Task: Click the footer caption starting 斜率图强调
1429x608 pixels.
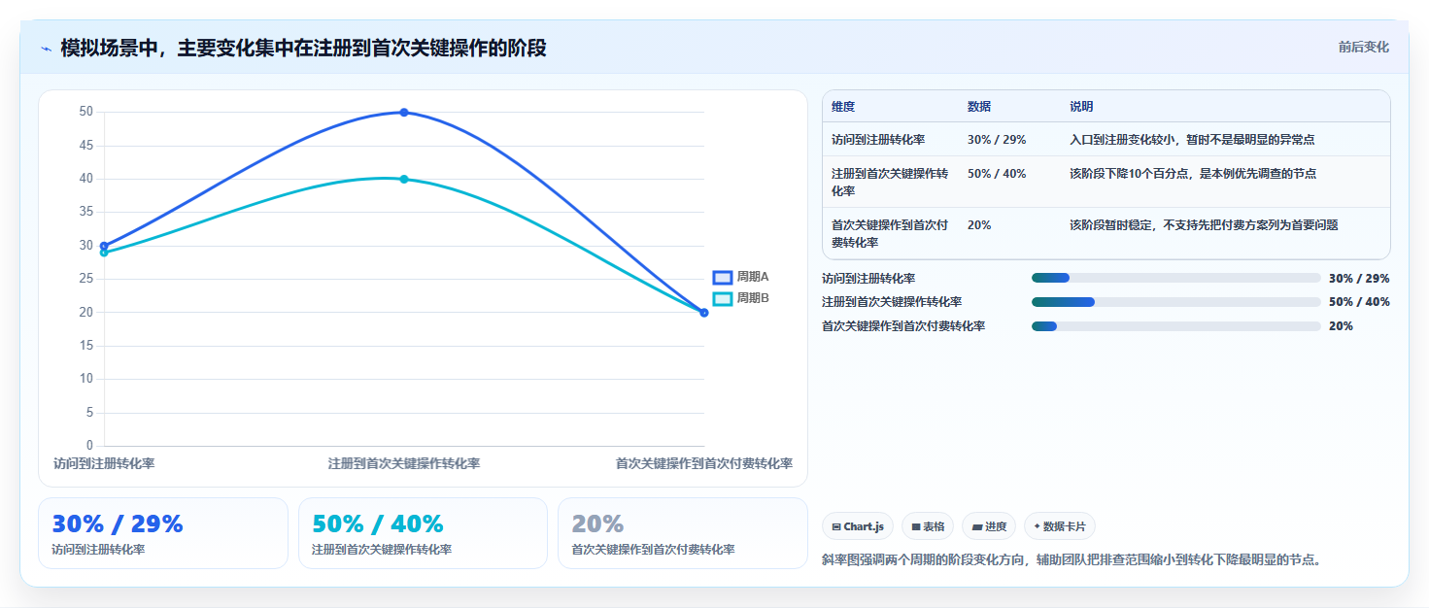Action: coord(1071,560)
